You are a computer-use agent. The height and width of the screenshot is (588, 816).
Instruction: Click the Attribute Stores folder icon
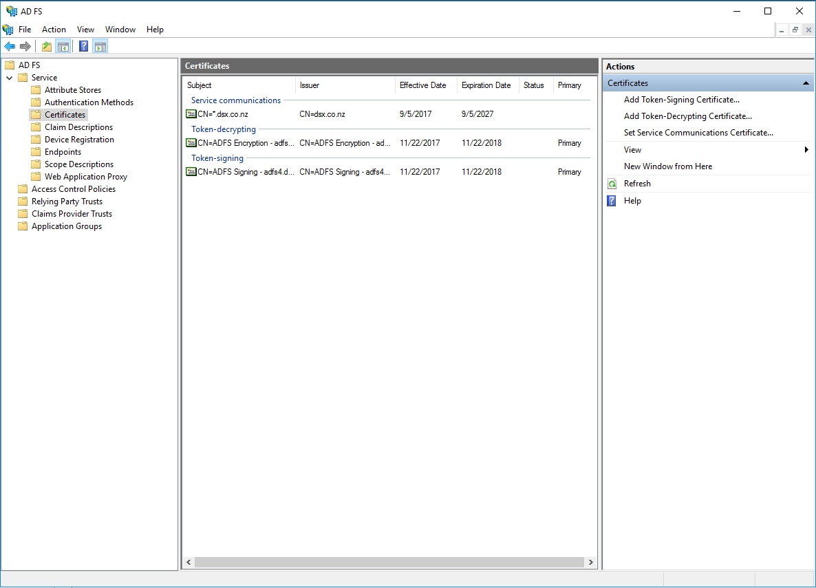click(36, 90)
